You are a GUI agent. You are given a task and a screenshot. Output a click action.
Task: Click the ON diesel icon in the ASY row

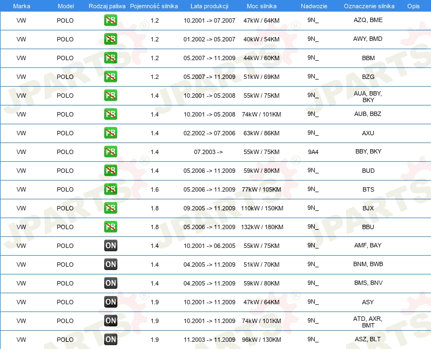(x=110, y=302)
